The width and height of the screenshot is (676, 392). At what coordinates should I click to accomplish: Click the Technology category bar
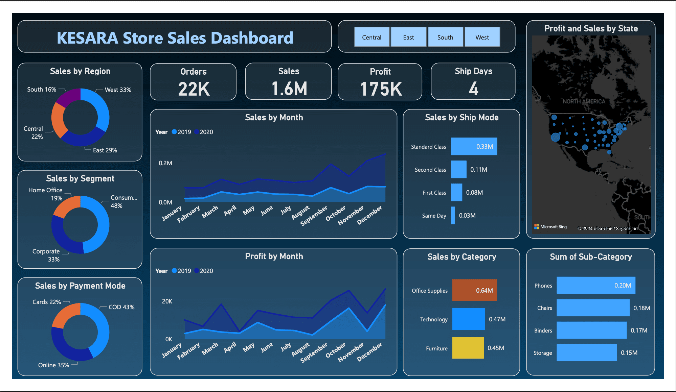468,319
